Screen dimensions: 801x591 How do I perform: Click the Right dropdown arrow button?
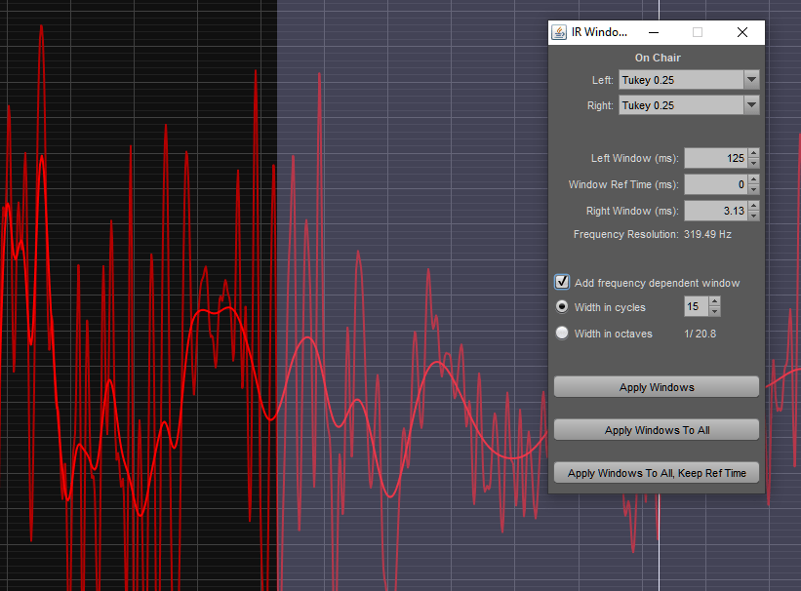coord(751,105)
